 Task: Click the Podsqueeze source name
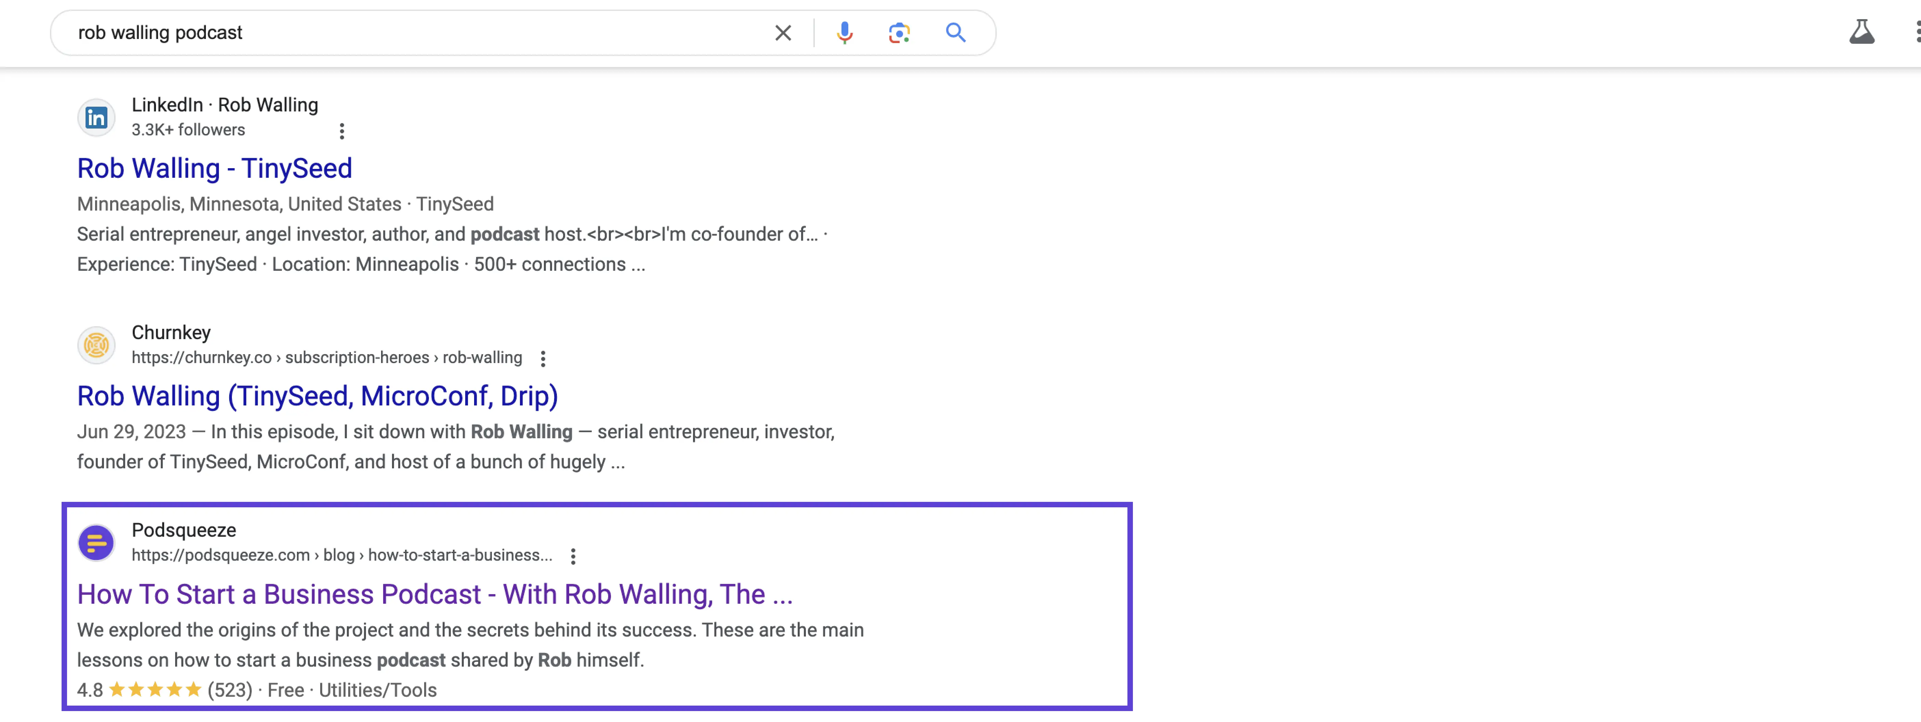(x=183, y=530)
